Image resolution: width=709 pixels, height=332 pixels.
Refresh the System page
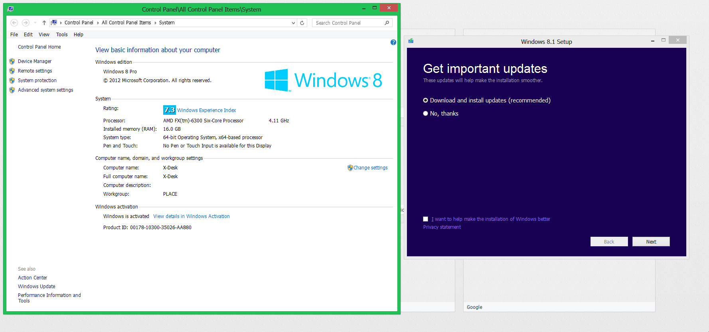(x=302, y=23)
